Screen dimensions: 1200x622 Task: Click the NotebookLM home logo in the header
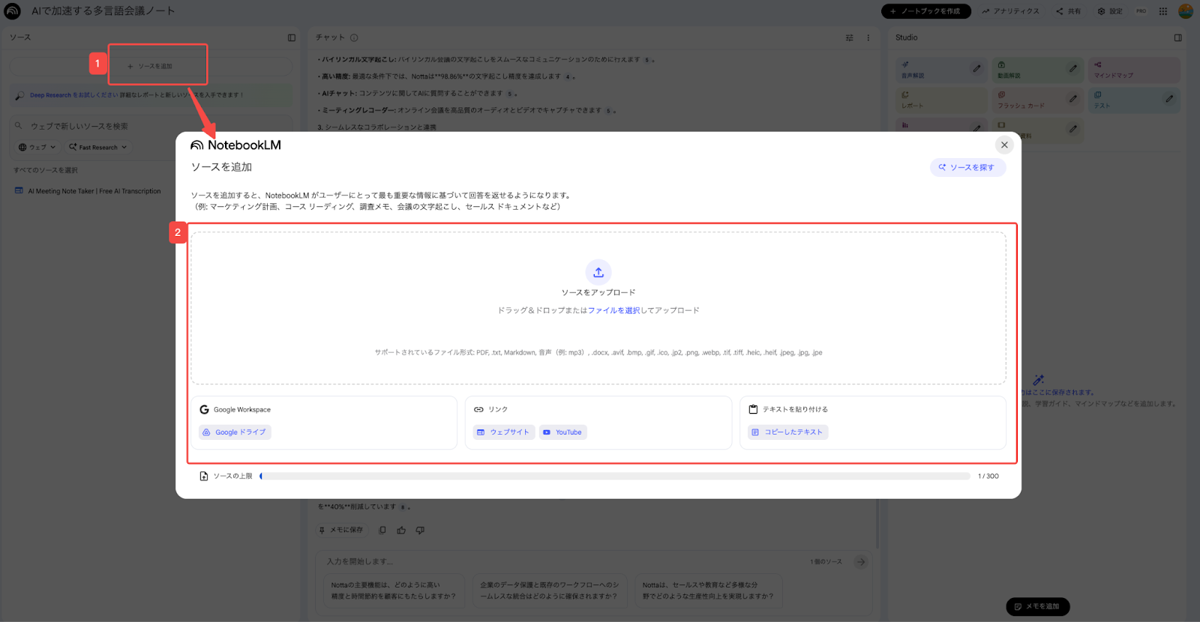tap(13, 11)
